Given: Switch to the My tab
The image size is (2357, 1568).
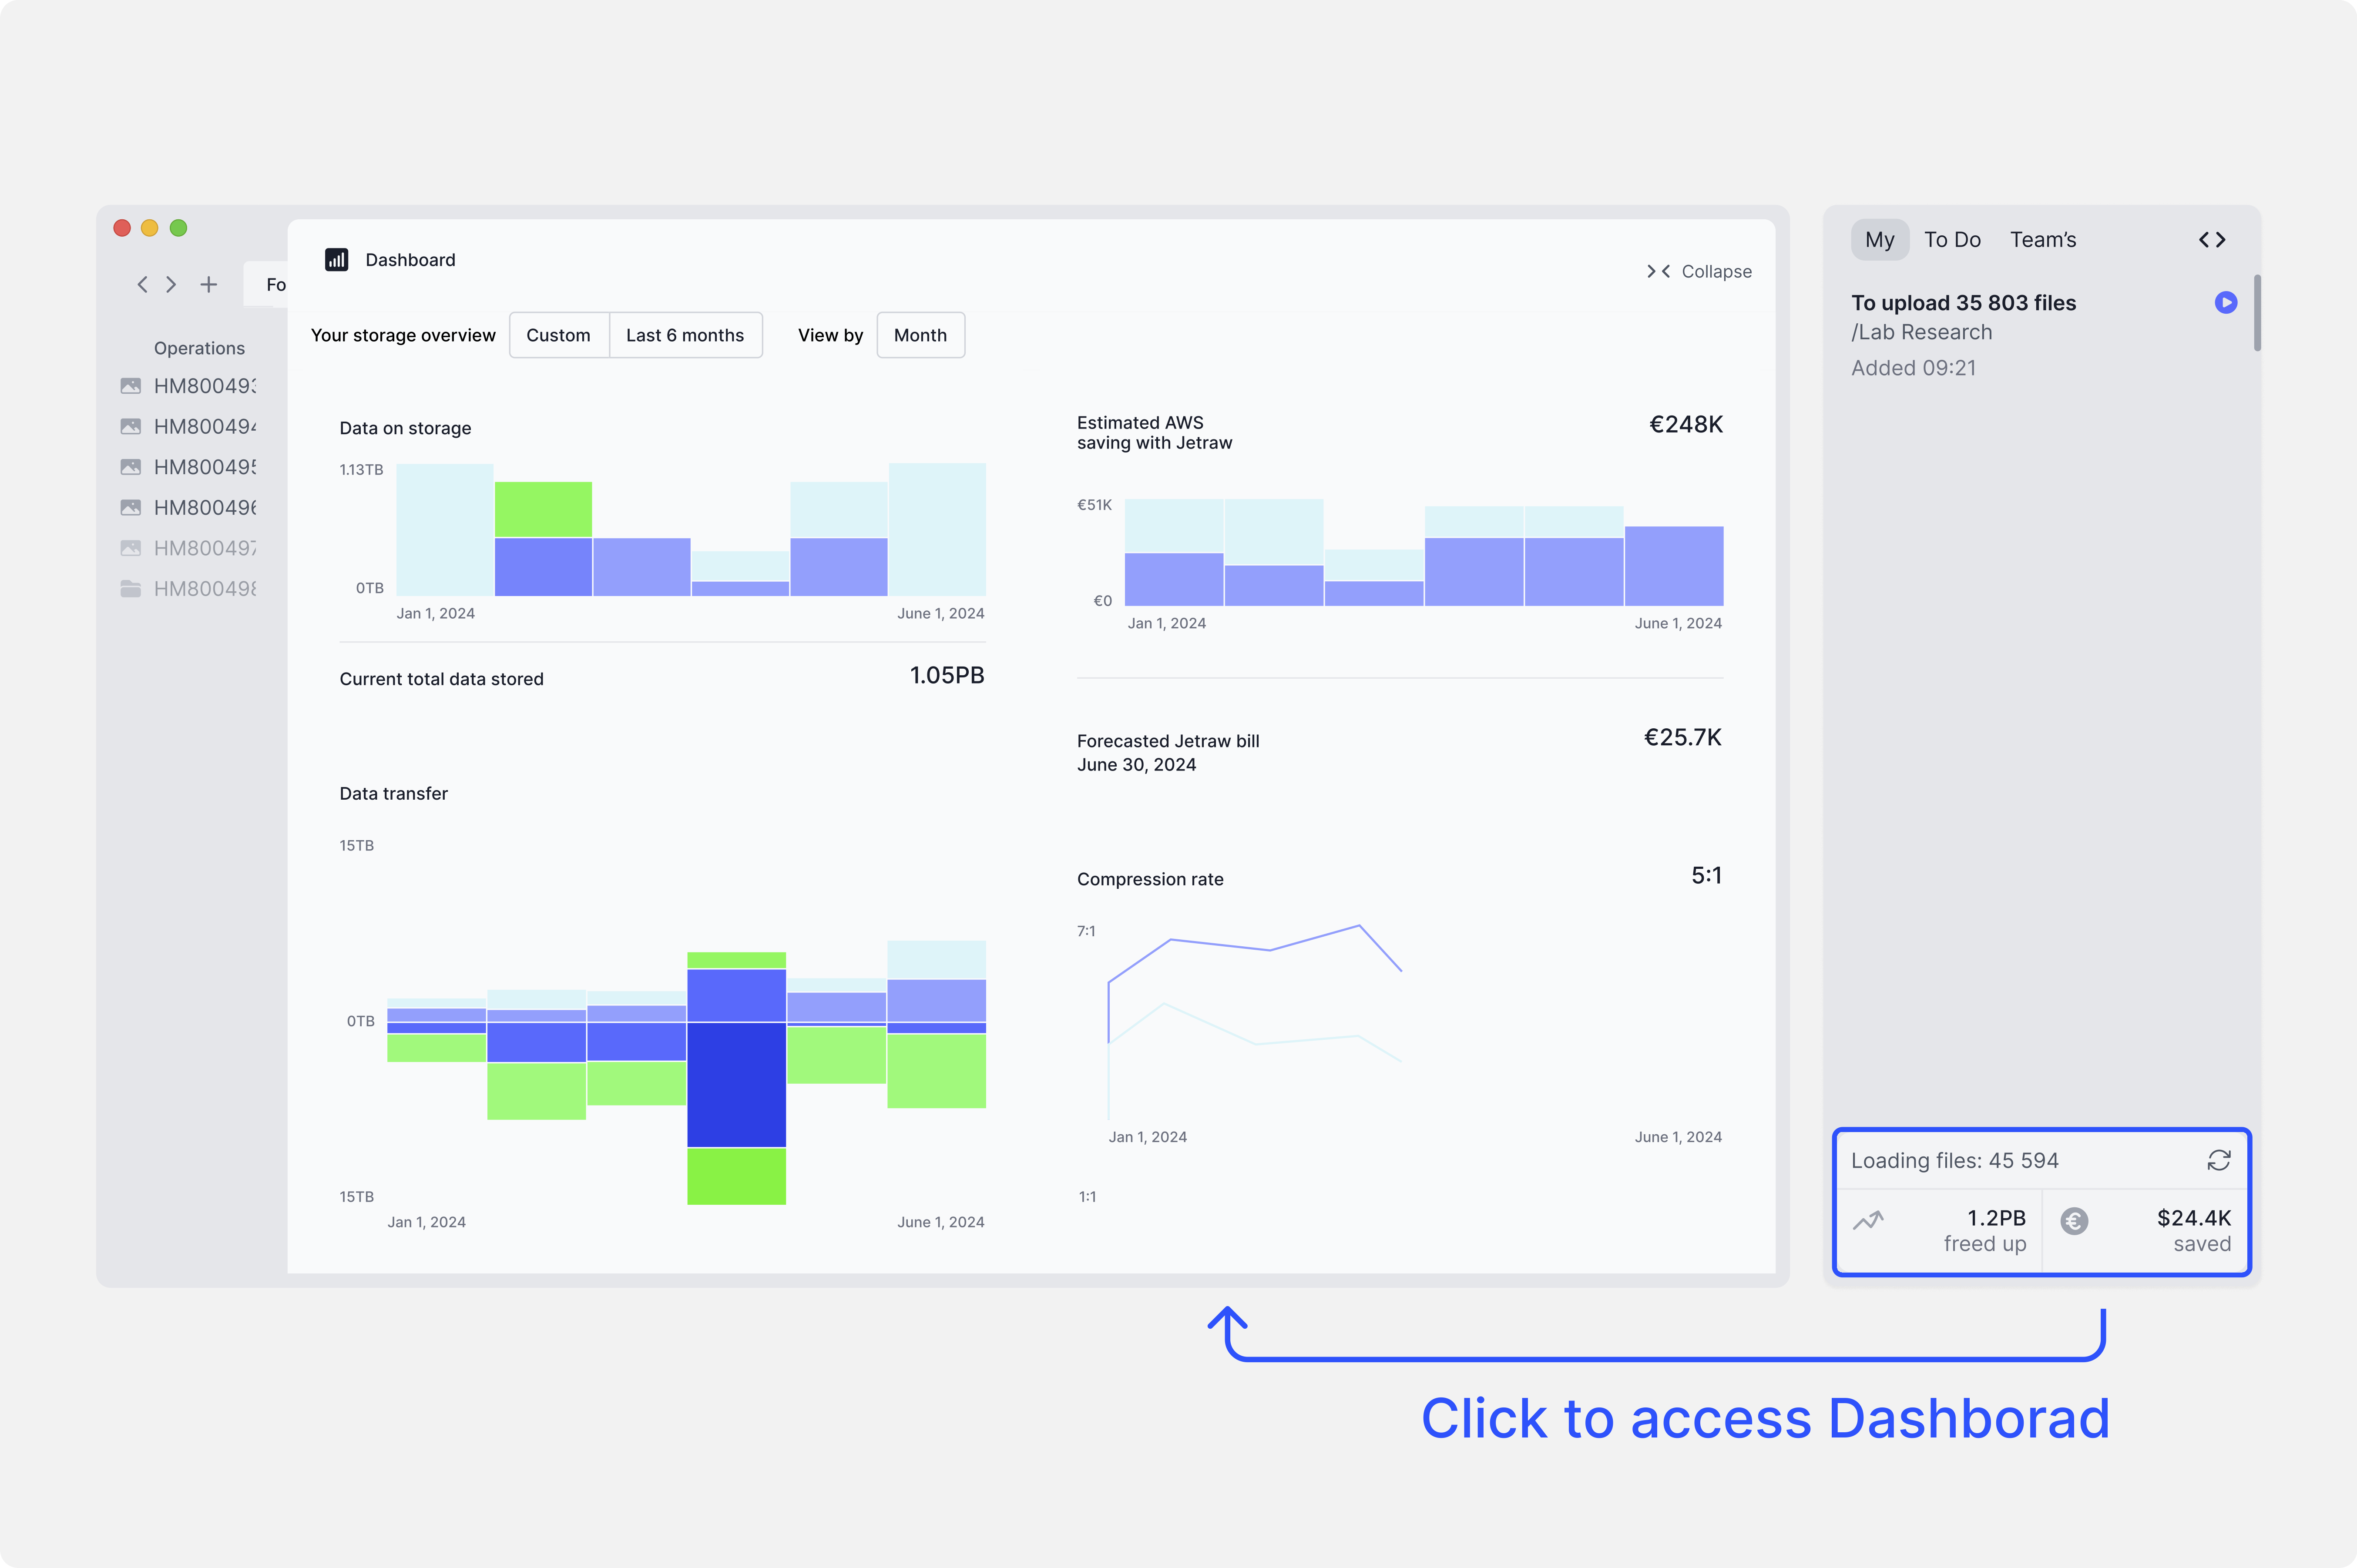Looking at the screenshot, I should [1879, 240].
